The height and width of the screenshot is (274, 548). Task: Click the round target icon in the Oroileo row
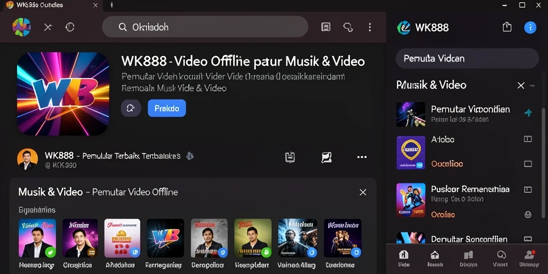(x=528, y=214)
